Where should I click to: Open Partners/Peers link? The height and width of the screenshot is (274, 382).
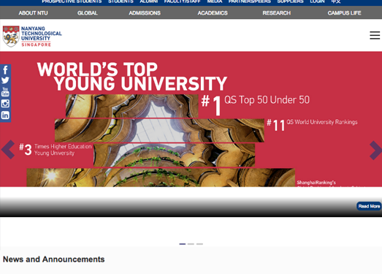coord(250,1)
